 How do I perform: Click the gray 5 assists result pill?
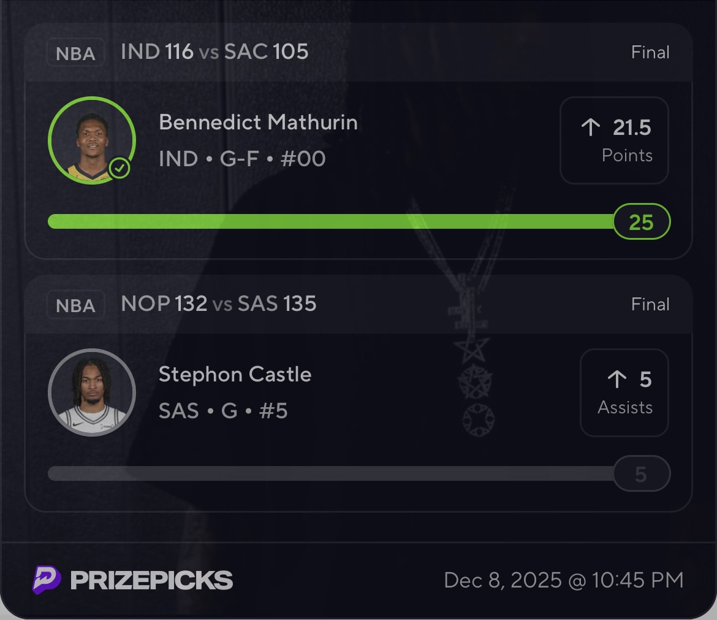641,474
